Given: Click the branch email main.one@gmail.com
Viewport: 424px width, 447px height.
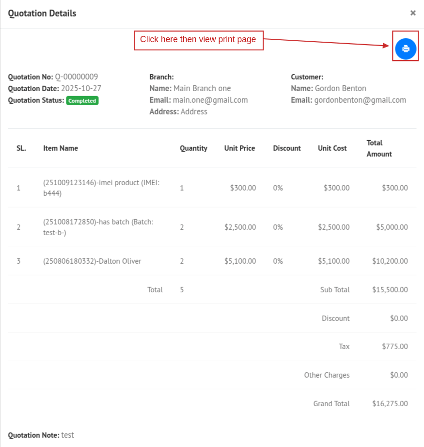Looking at the screenshot, I should click(210, 100).
